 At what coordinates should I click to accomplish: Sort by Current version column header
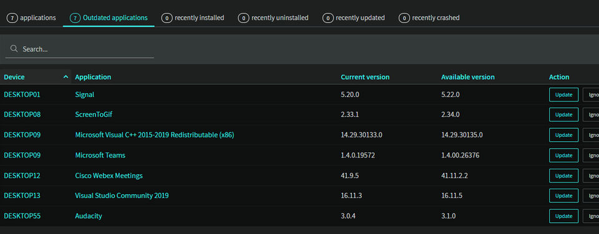pyautogui.click(x=365, y=77)
